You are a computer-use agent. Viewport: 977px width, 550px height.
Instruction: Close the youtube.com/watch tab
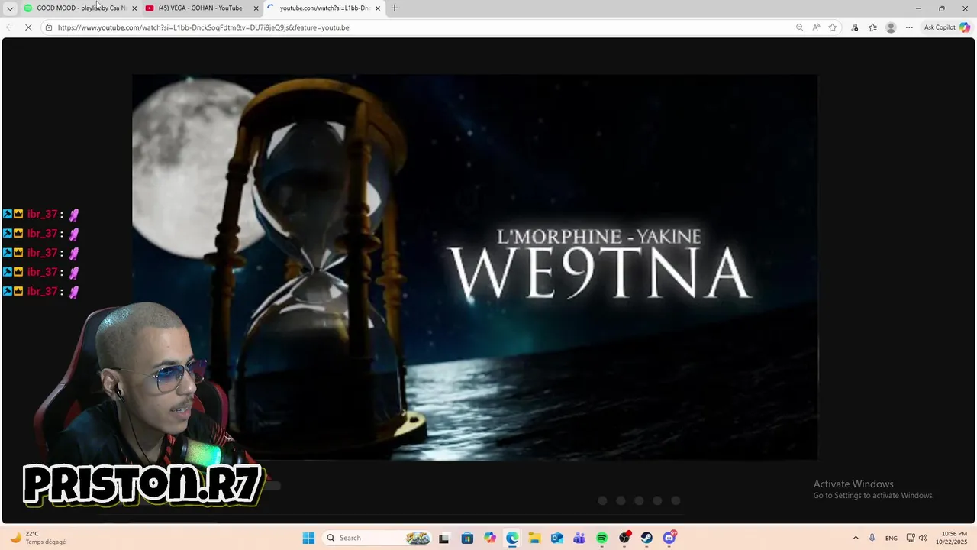click(x=378, y=8)
